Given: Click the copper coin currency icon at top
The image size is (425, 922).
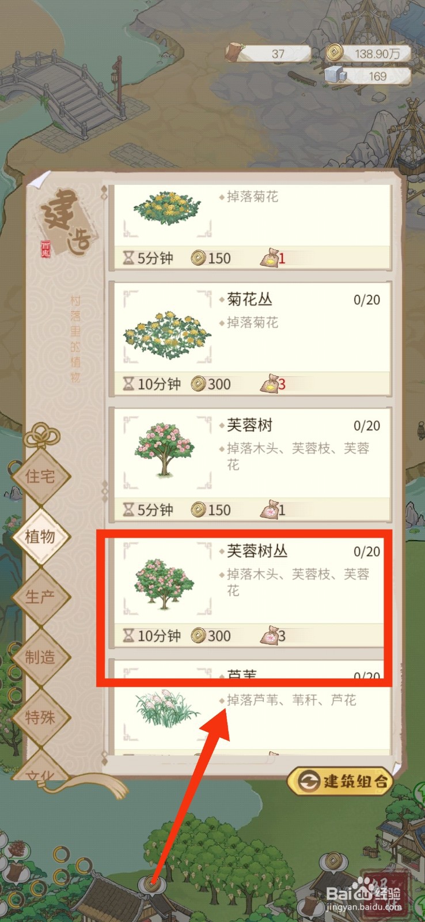Looking at the screenshot, I should pos(332,53).
